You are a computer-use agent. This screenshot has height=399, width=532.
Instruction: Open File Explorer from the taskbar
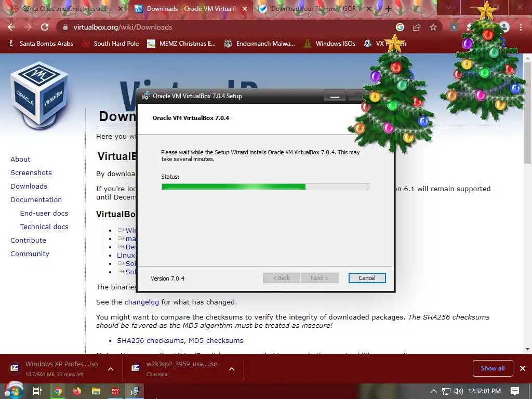[96, 391]
